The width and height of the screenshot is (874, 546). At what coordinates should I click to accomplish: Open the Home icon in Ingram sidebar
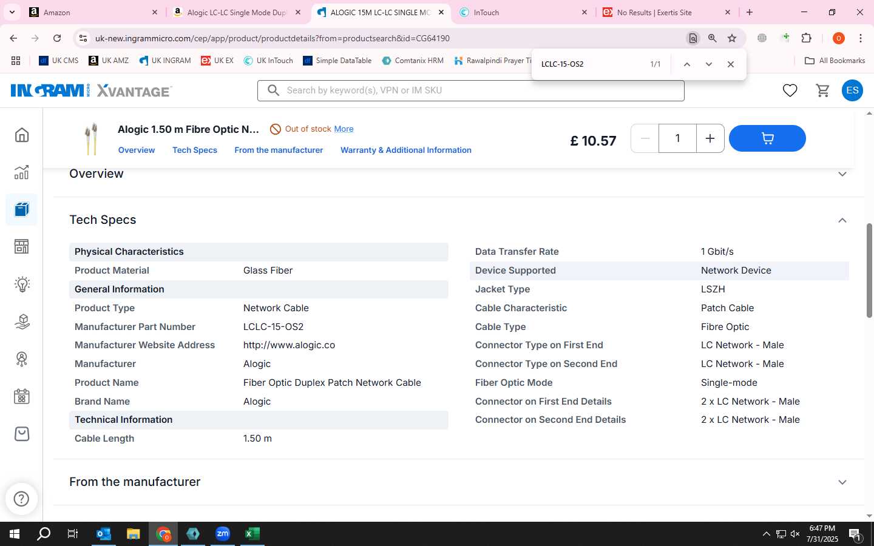pyautogui.click(x=22, y=135)
